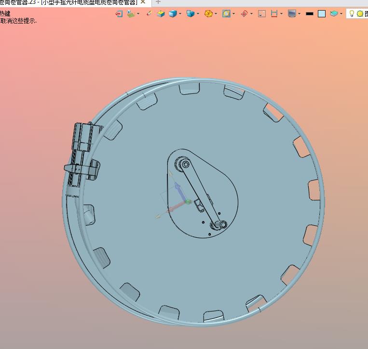
Task: Open the zoom window dropdown arrow
Action: [x=234, y=14]
